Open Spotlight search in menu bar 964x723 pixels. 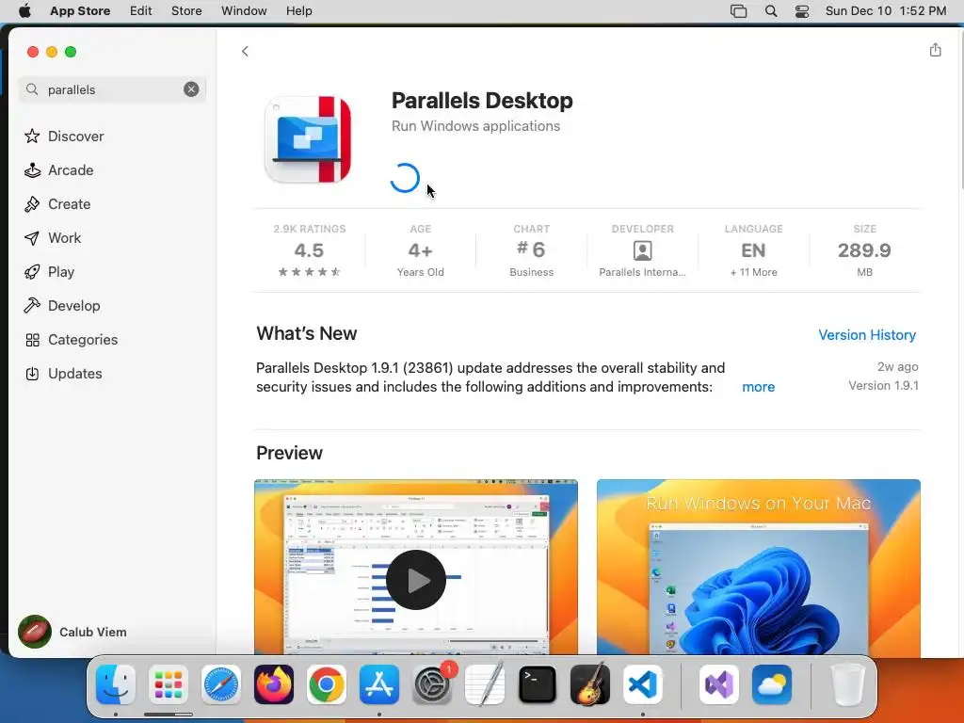[x=771, y=11]
